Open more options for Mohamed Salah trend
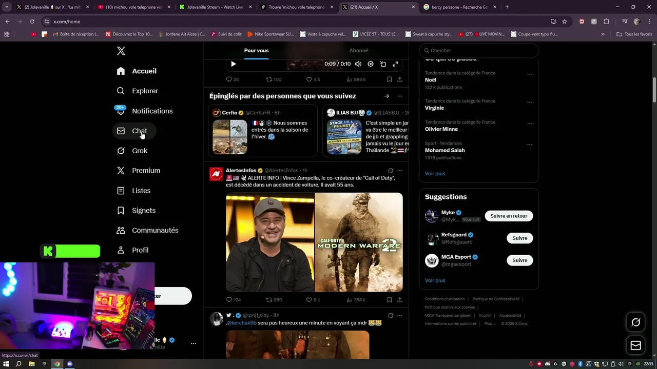This screenshot has width=657, height=369. click(x=530, y=145)
